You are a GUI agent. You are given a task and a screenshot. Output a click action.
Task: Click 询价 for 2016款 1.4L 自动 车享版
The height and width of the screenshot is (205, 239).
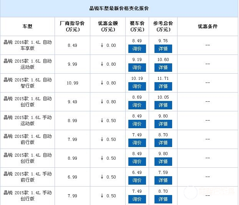[x=137, y=49]
